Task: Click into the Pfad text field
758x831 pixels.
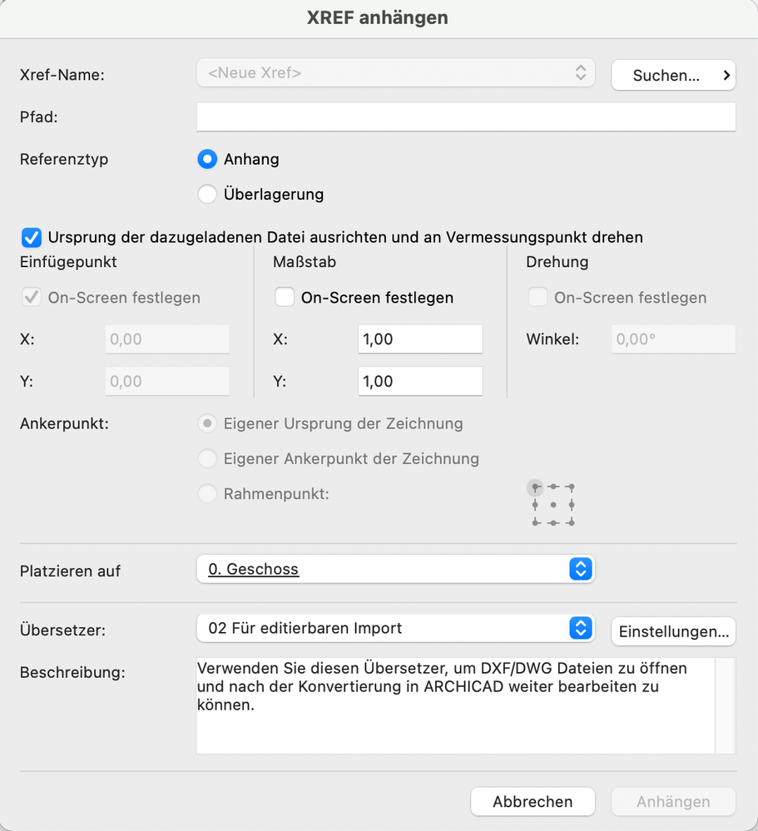Action: [466, 117]
